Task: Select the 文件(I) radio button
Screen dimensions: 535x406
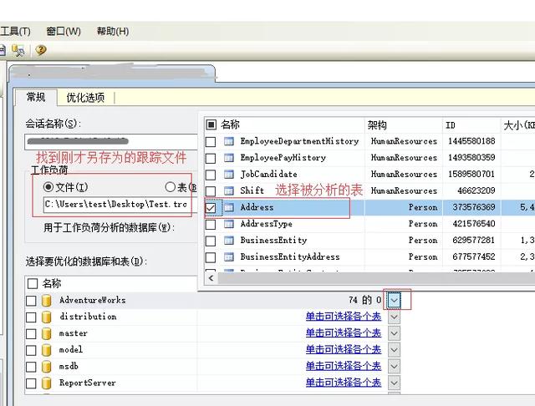Action: pos(48,187)
